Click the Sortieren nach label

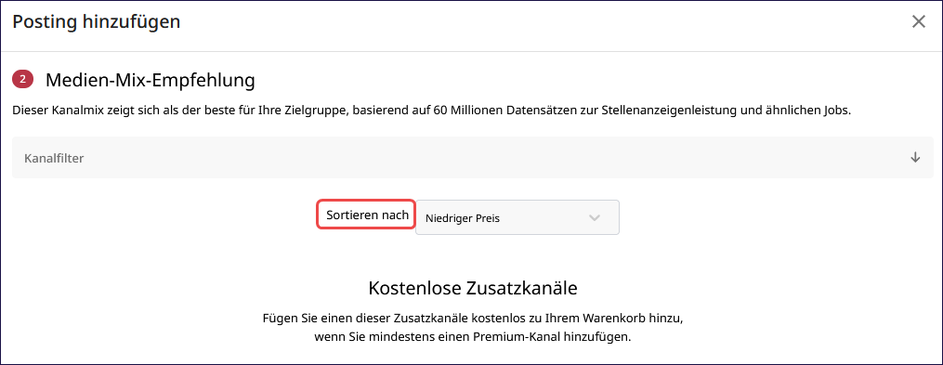[x=368, y=215]
